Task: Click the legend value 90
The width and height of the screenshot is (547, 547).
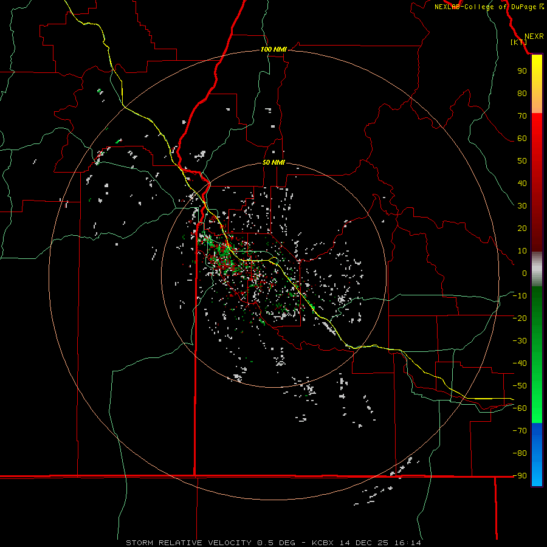Action: (x=522, y=71)
